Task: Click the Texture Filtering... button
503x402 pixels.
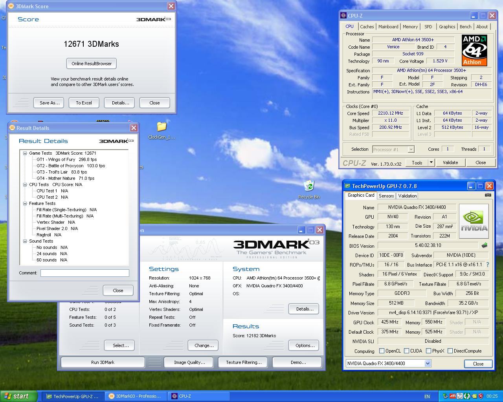Action: (x=244, y=362)
